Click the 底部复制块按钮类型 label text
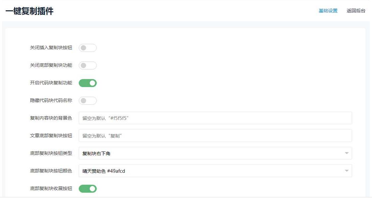 (51, 153)
